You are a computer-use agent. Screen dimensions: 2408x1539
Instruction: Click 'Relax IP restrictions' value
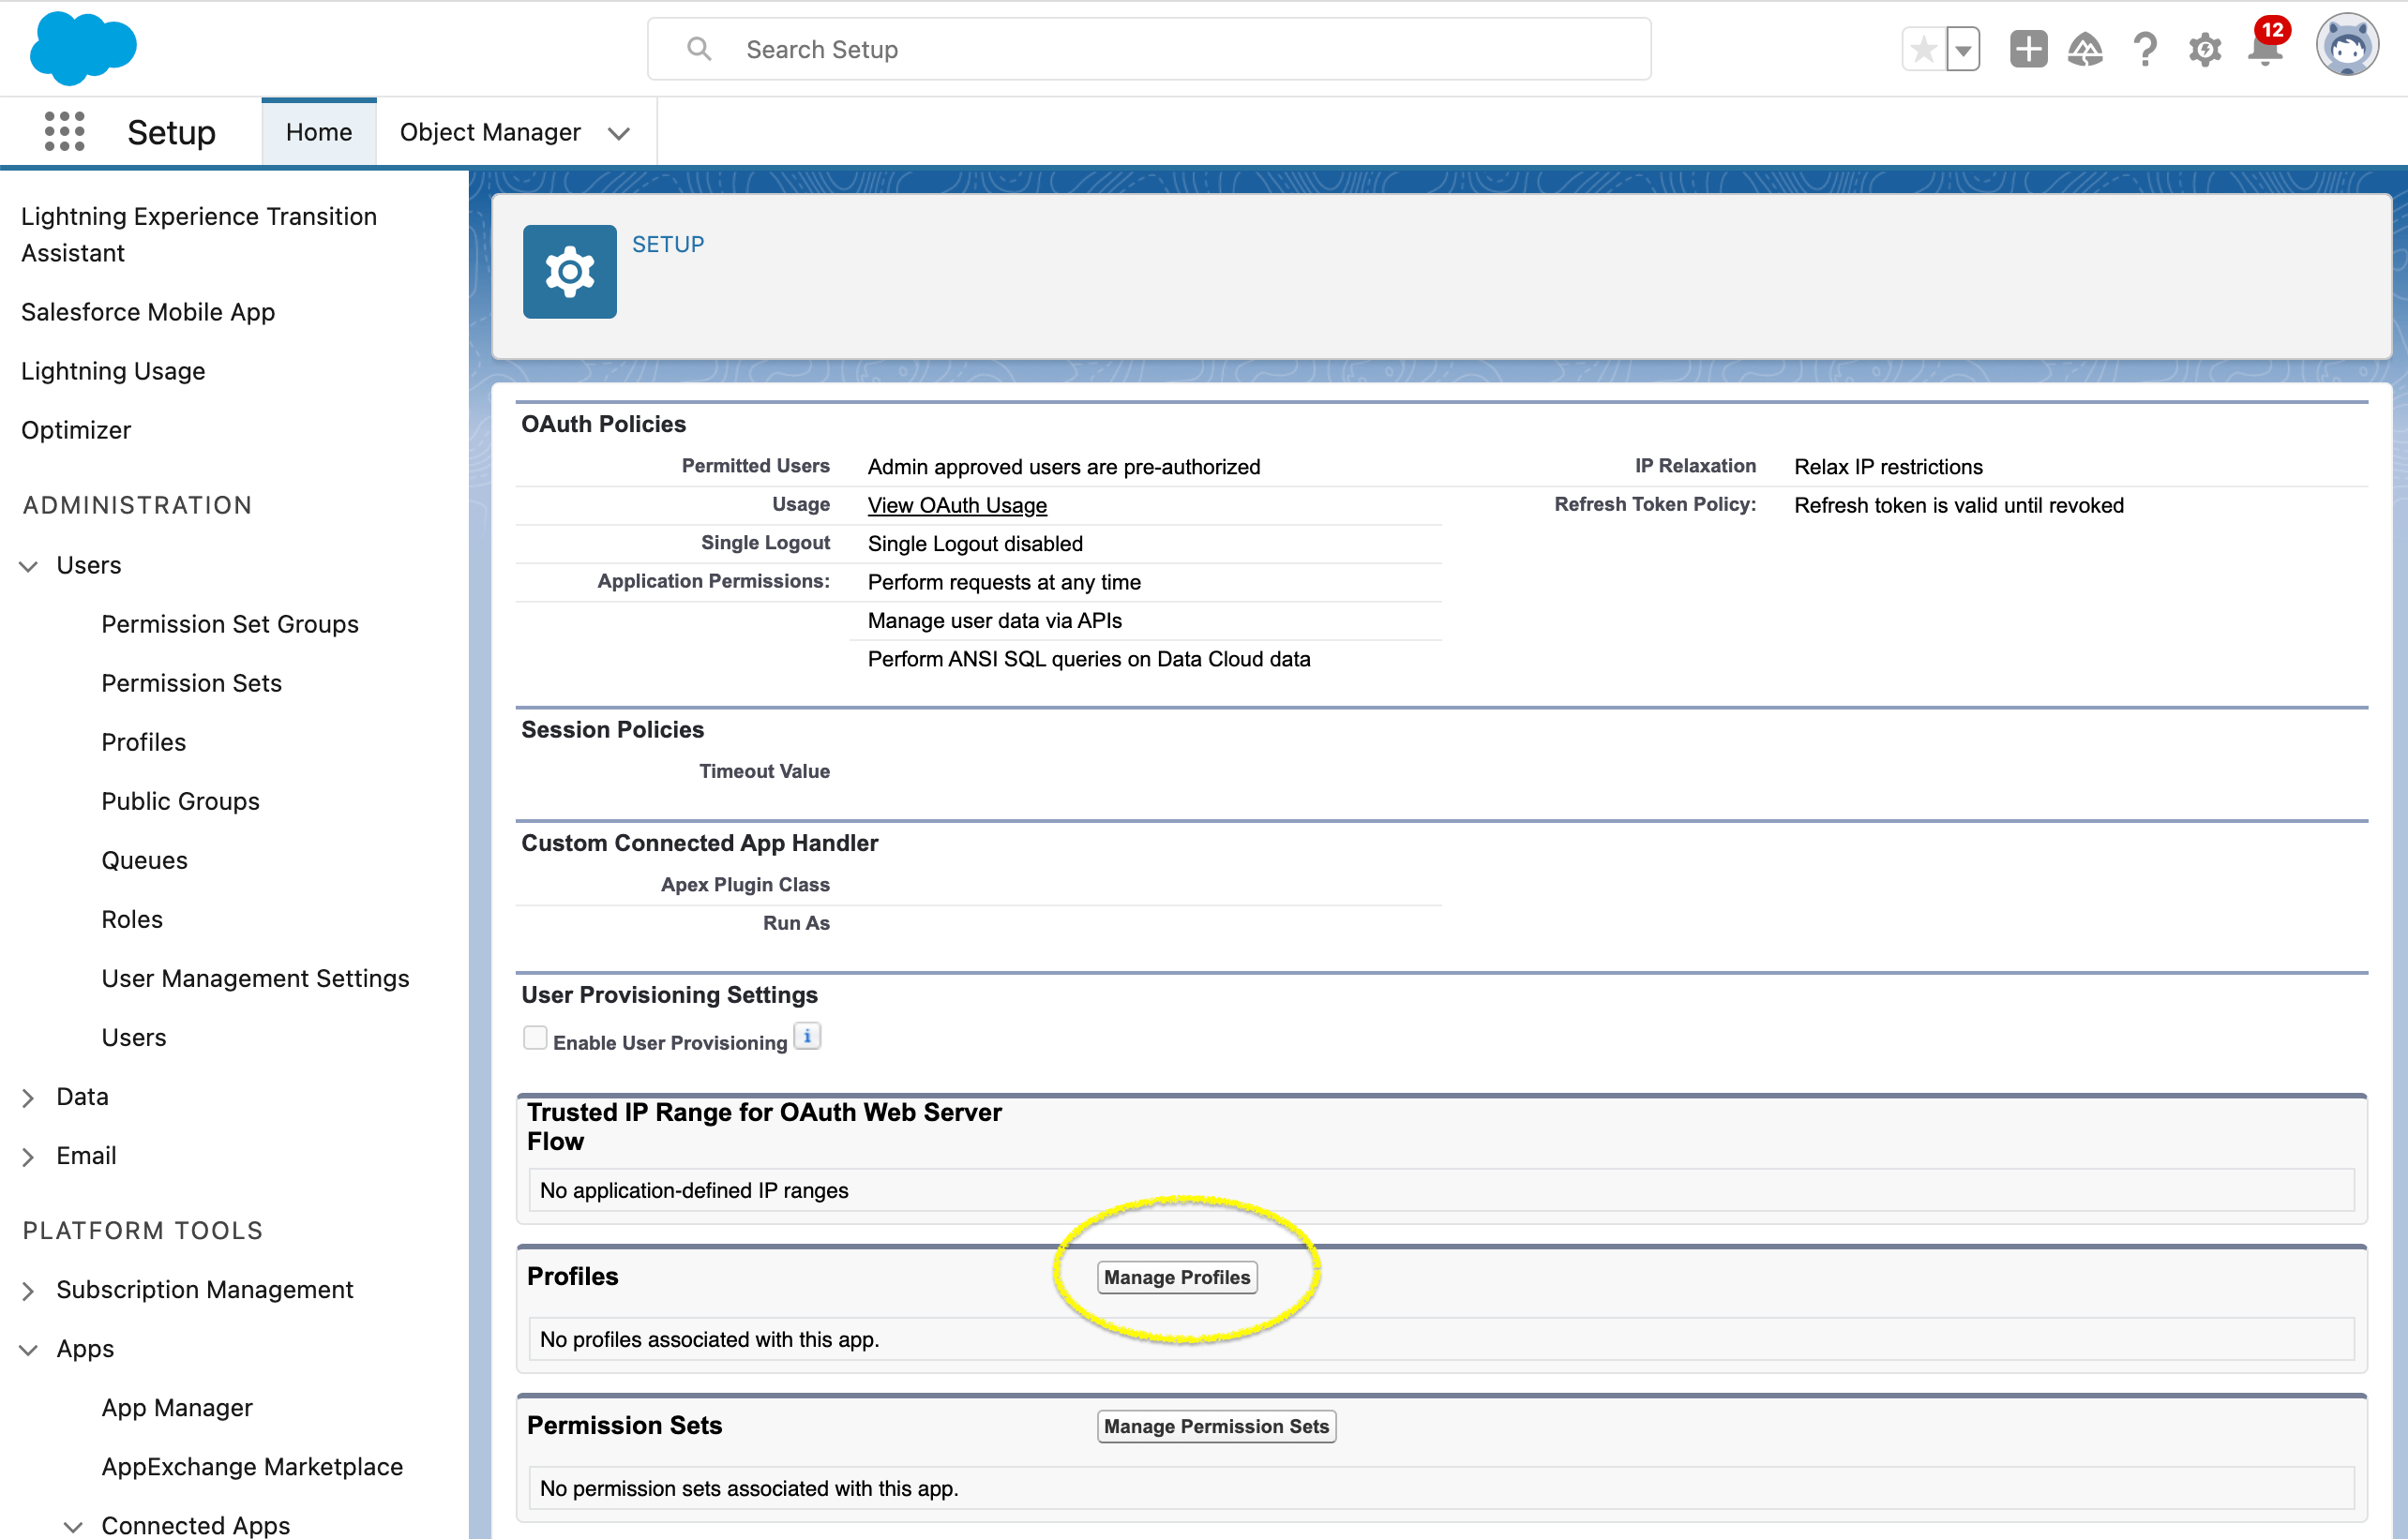[x=1888, y=467]
